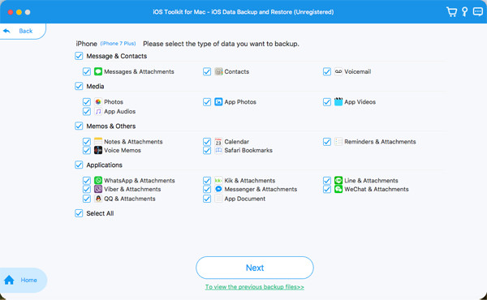Click the WeChat green icon
The image size is (487, 300).
click(338, 189)
